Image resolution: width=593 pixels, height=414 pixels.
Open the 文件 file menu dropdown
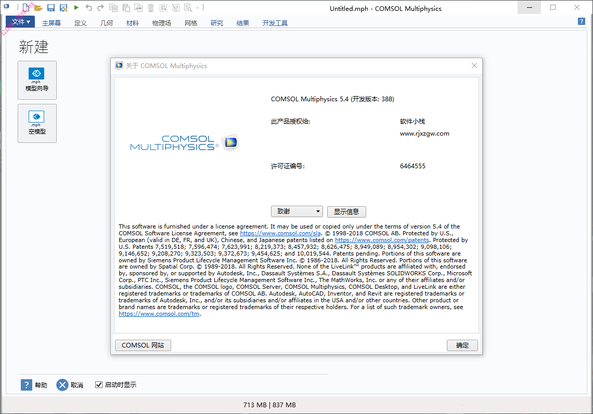(20, 21)
